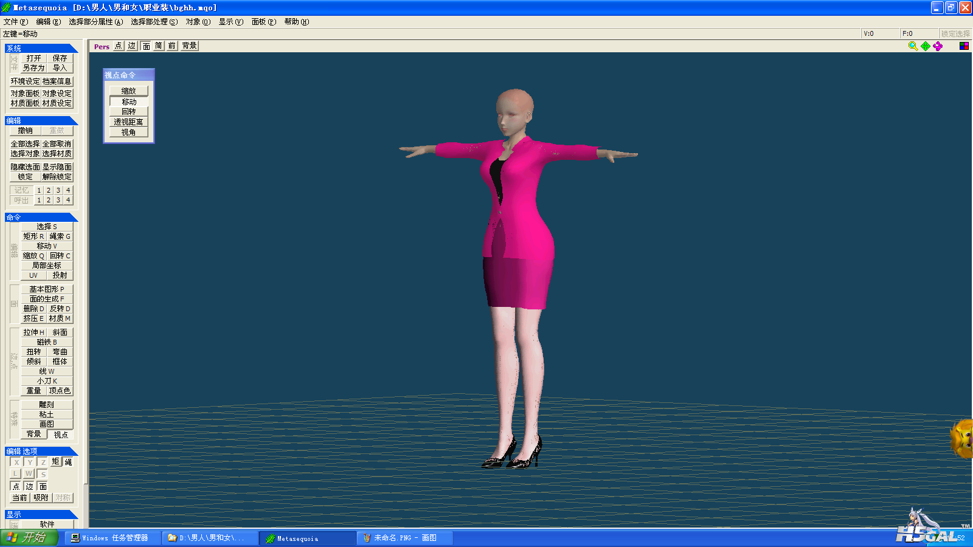Collapse the 编辑 选项 panel header
This screenshot has height=547, width=973.
(x=41, y=451)
